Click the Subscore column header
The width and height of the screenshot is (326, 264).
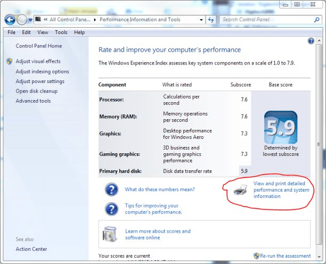[241, 85]
